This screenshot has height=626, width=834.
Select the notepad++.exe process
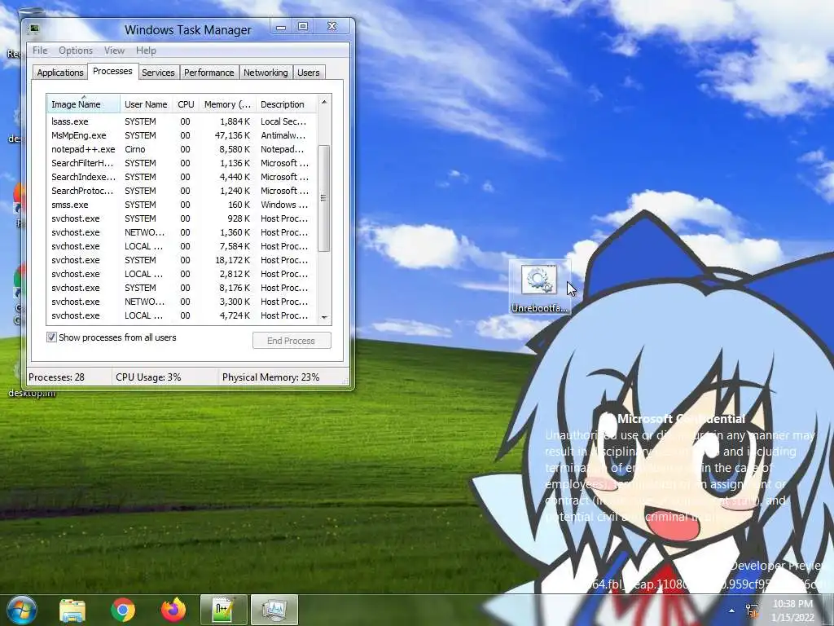[x=181, y=149]
